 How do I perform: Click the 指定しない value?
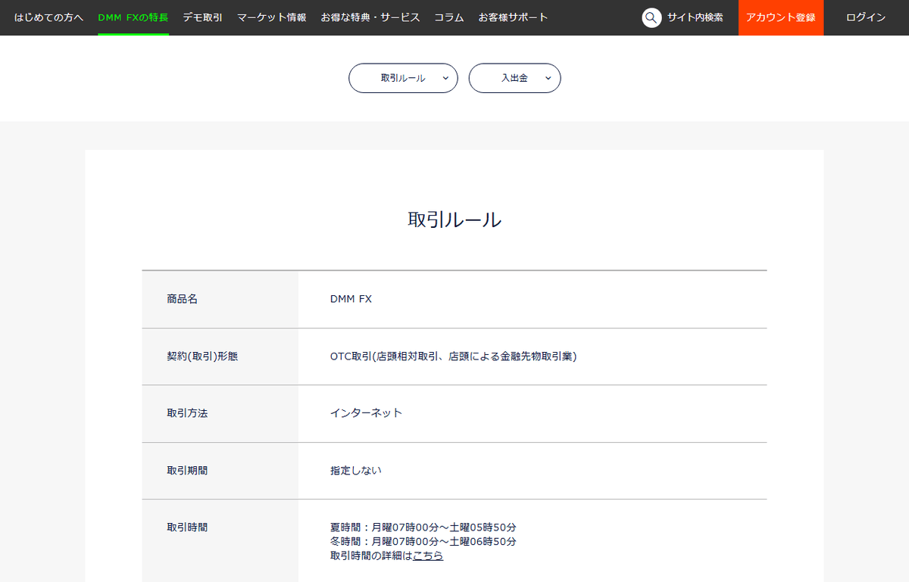point(356,471)
